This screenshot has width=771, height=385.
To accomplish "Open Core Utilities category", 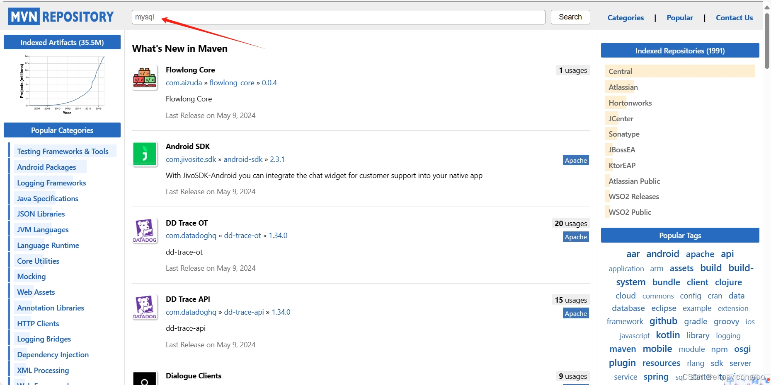I will click(38, 261).
